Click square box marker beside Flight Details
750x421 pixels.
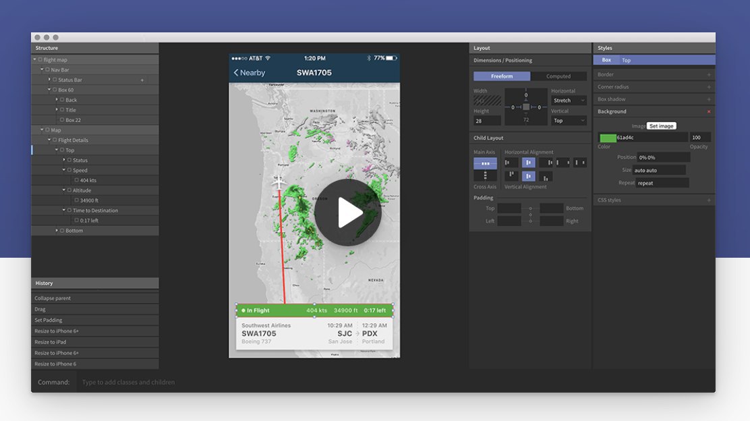point(55,140)
